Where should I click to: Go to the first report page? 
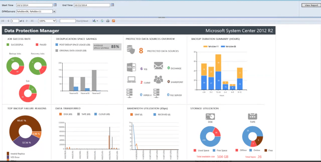pyautogui.click(x=3, y=21)
